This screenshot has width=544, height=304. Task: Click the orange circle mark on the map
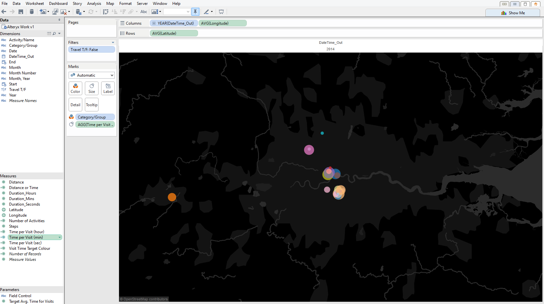tap(172, 197)
